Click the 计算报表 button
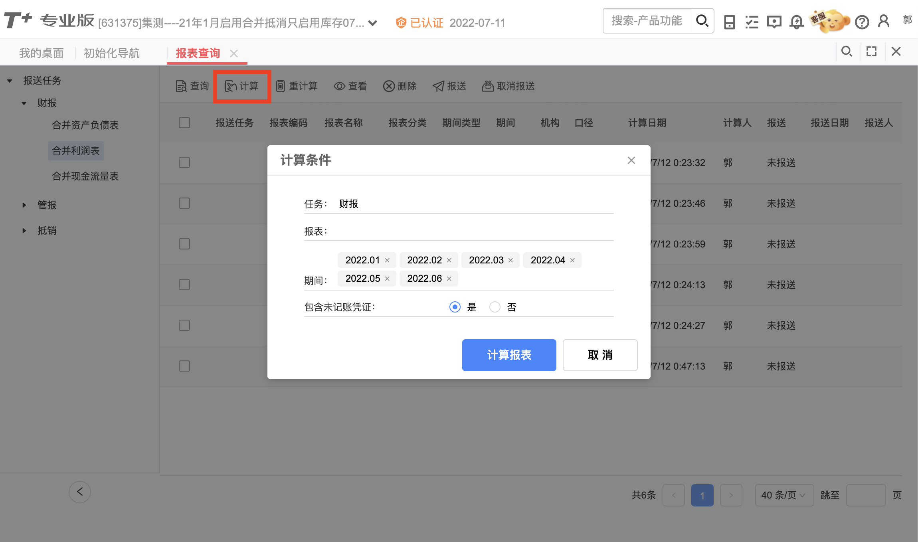918x542 pixels. click(x=509, y=355)
